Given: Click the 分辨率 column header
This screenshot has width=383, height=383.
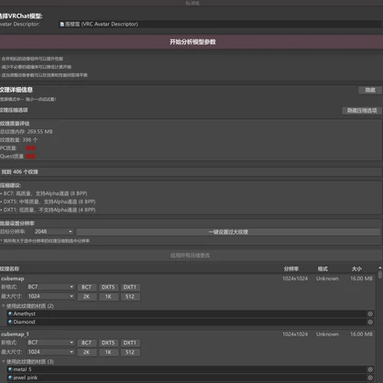Looking at the screenshot, I should click(x=290, y=268).
